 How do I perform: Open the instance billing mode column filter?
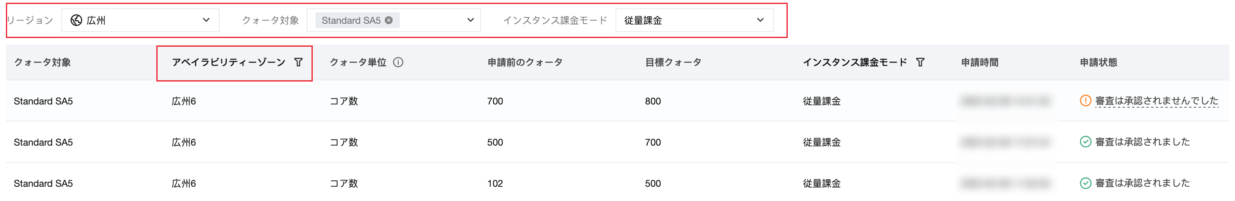(x=920, y=63)
